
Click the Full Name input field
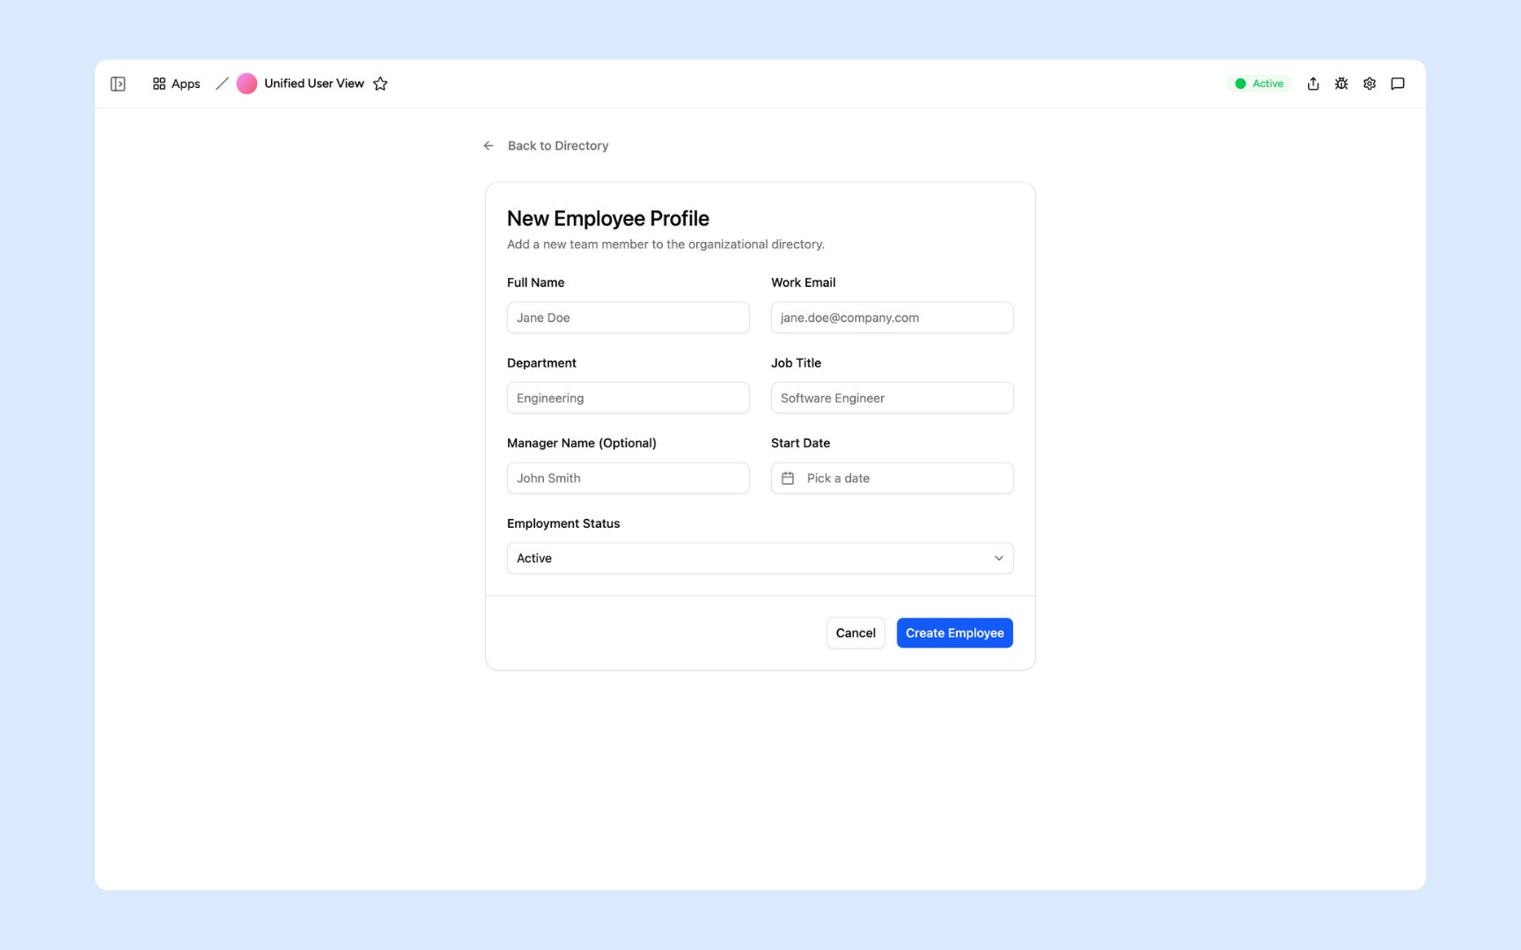coord(628,318)
